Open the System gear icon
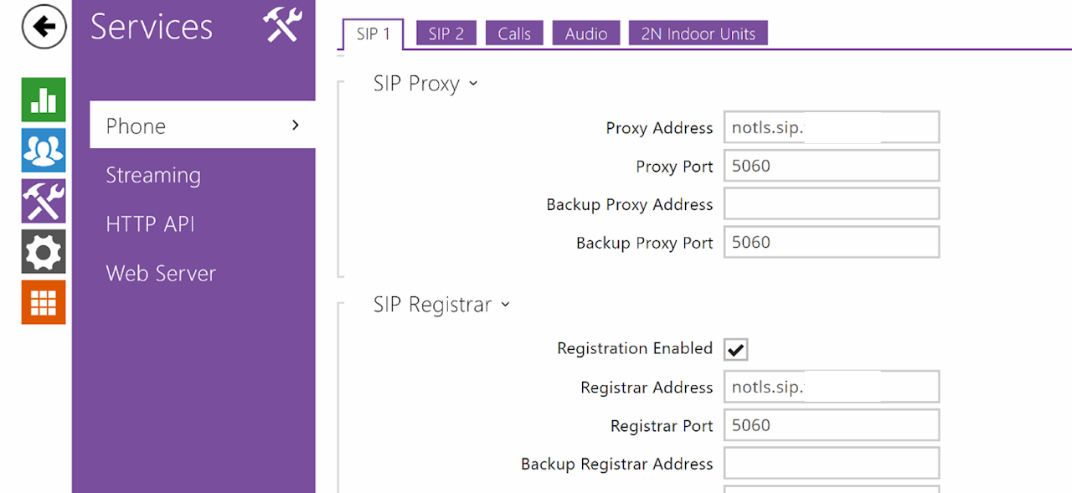This screenshot has height=493, width=1072. 44,252
